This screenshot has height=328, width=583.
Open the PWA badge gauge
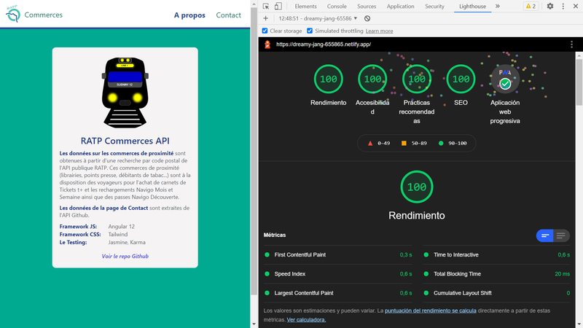coord(505,79)
